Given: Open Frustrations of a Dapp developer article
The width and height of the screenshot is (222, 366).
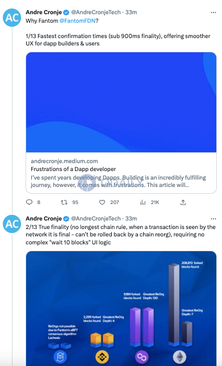Looking at the screenshot, I should tap(73, 169).
